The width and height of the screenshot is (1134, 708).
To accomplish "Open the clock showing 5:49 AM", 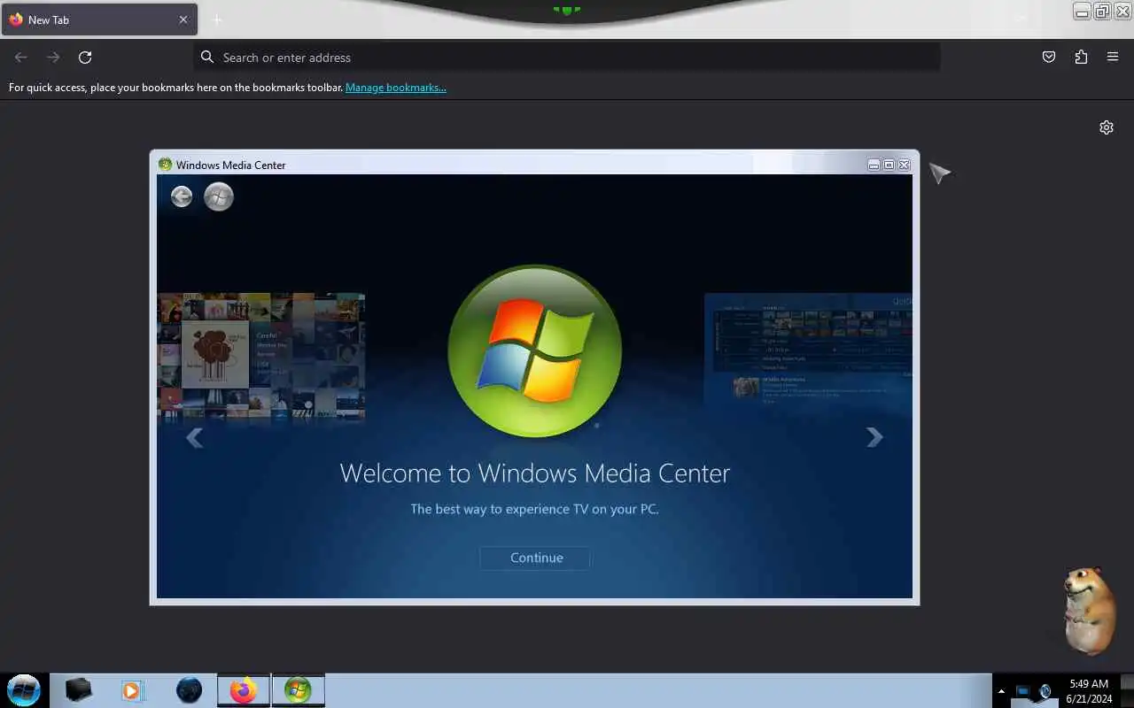I will [1088, 691].
